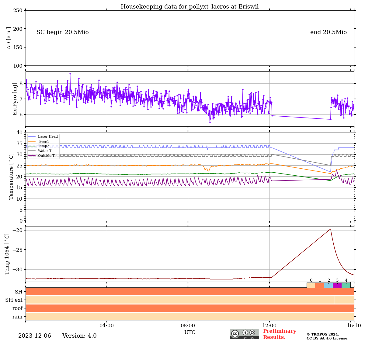Click the red 'Preliminary Results.' notice
This screenshot has height=341, width=365.
point(280,334)
